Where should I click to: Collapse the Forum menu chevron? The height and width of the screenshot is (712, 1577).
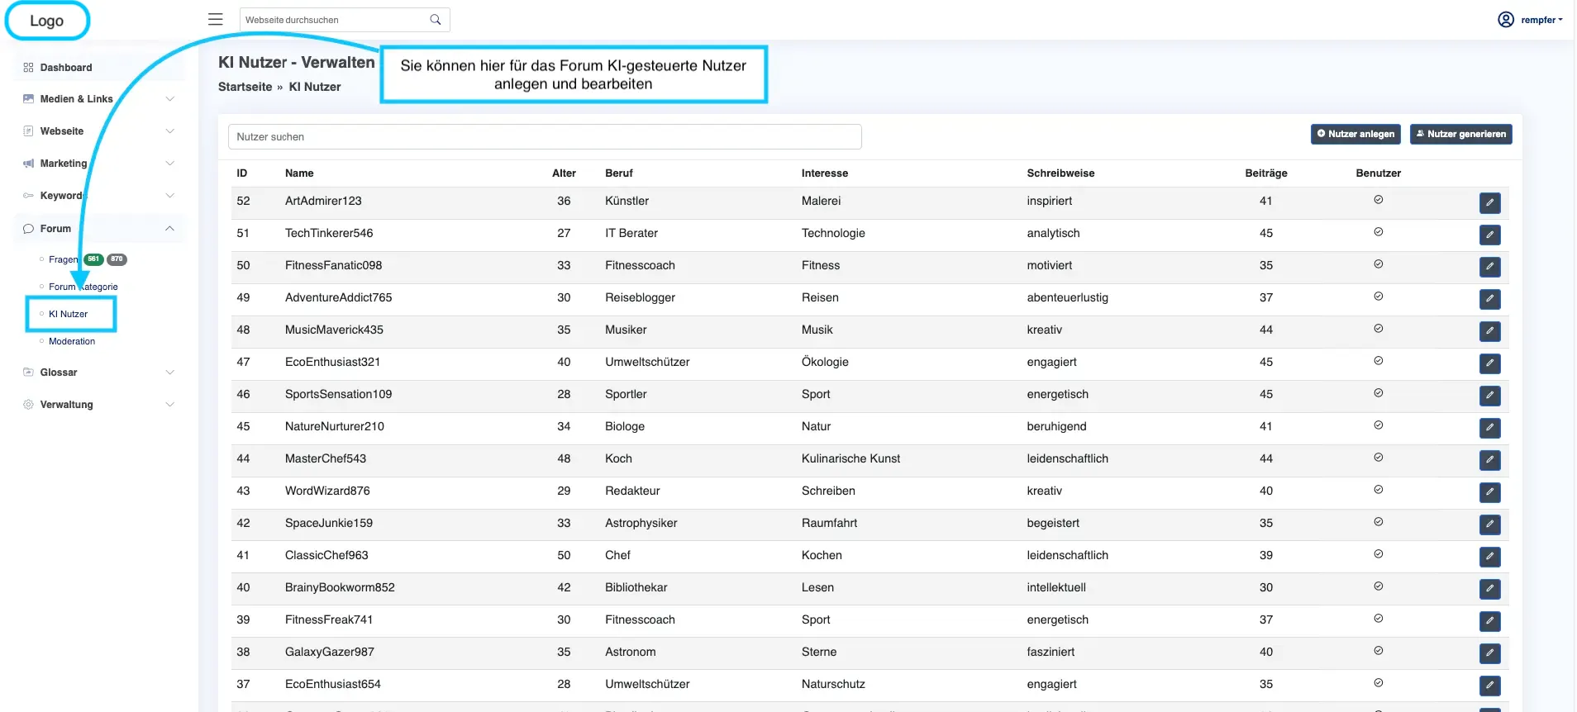coord(170,229)
